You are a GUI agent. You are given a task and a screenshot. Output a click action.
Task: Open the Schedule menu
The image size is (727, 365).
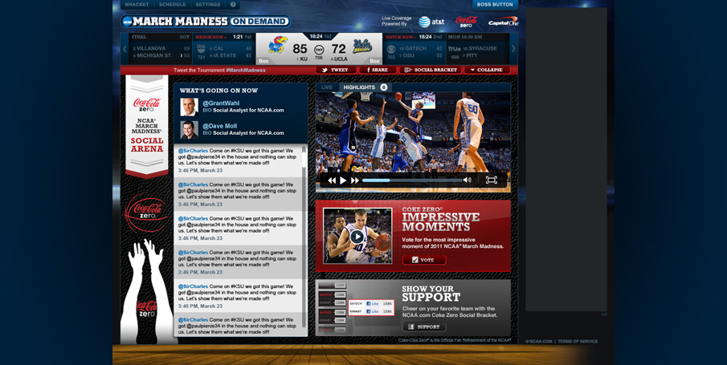pyautogui.click(x=172, y=5)
